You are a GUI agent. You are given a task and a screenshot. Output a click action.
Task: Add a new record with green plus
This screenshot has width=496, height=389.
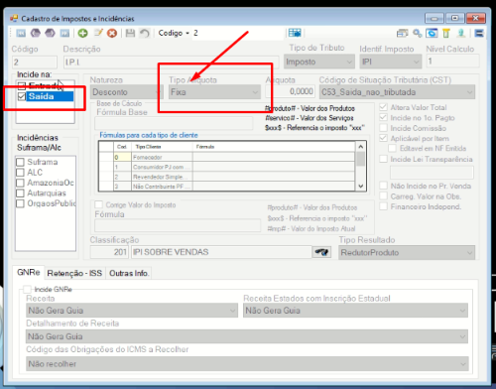pyautogui.click(x=82, y=33)
